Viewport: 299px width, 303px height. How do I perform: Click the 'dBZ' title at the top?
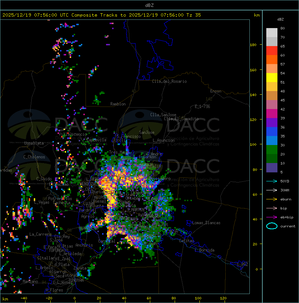point(149,5)
